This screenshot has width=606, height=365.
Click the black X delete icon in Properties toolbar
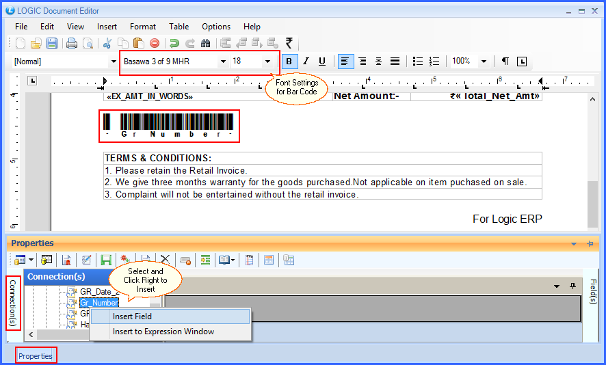coord(165,260)
